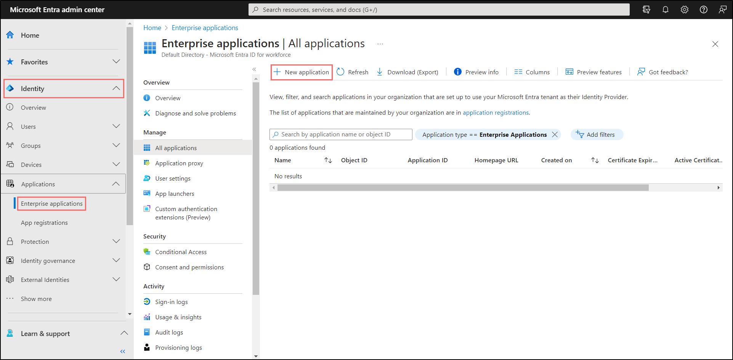The height and width of the screenshot is (360, 733).
Task: Expand the Devices chevron
Action: click(116, 165)
